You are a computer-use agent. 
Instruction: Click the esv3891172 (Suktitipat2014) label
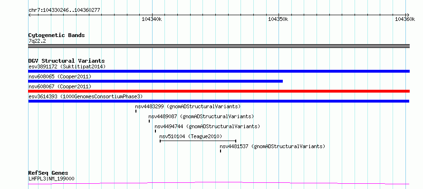(67, 66)
